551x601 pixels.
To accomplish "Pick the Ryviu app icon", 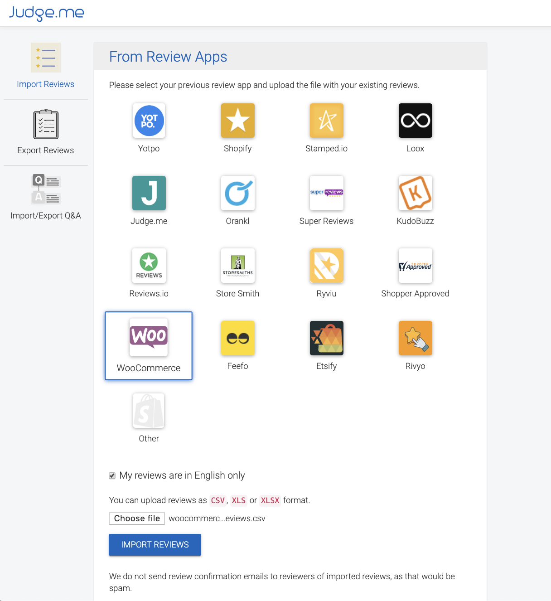I will click(x=327, y=266).
